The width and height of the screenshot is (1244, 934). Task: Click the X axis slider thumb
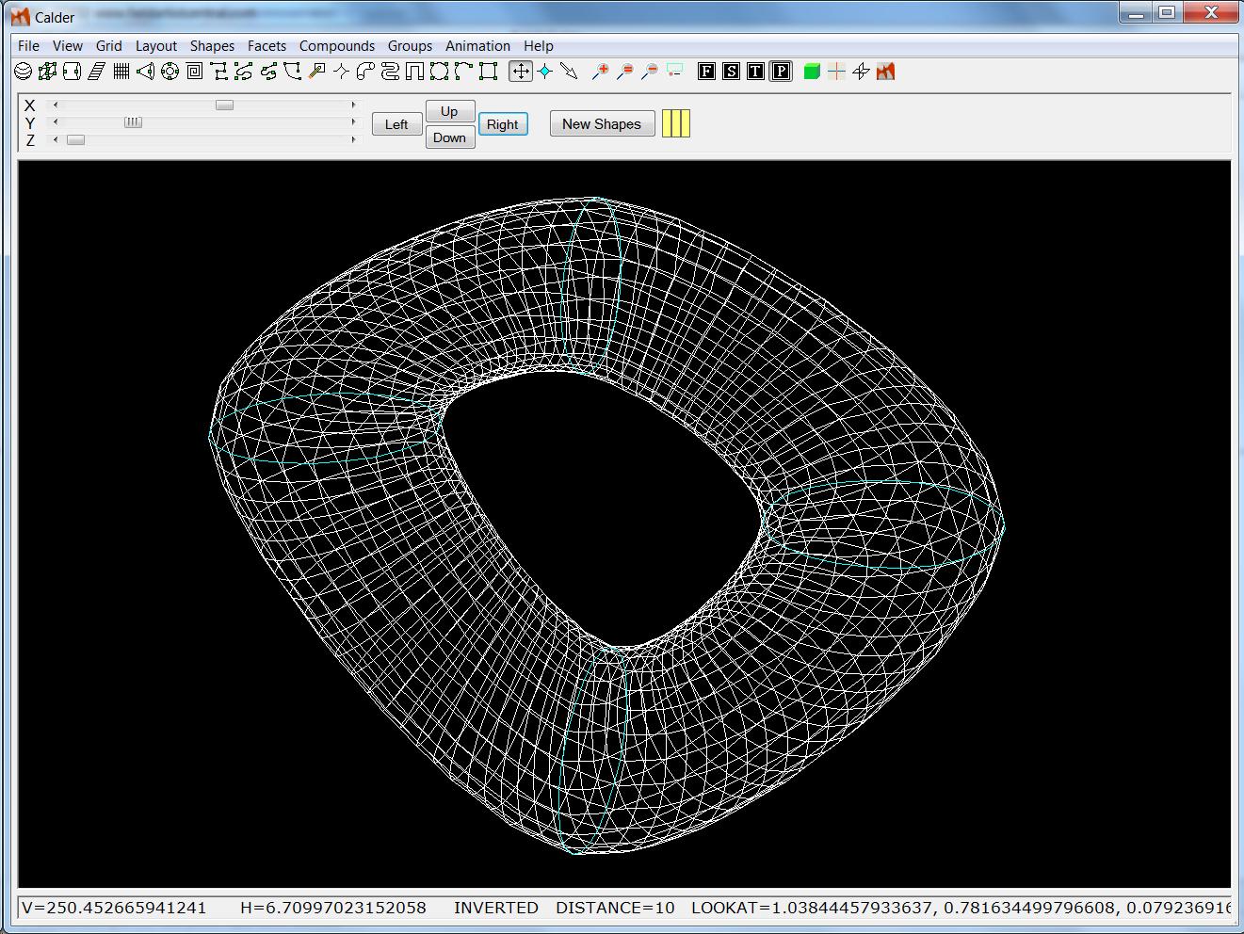(x=224, y=105)
